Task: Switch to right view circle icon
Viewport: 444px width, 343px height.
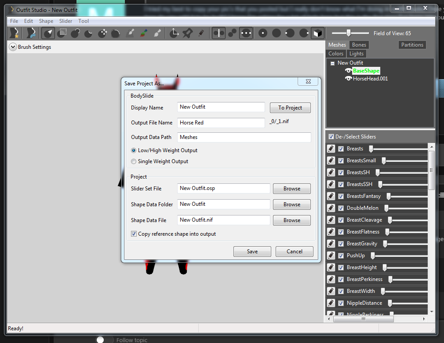Action: coord(304,33)
